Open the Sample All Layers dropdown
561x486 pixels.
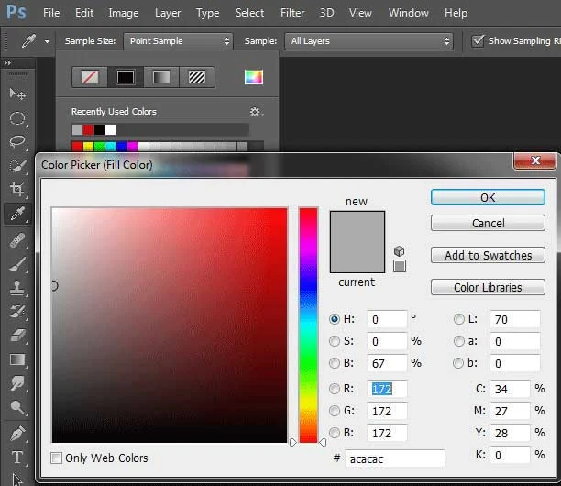pyautogui.click(x=368, y=41)
